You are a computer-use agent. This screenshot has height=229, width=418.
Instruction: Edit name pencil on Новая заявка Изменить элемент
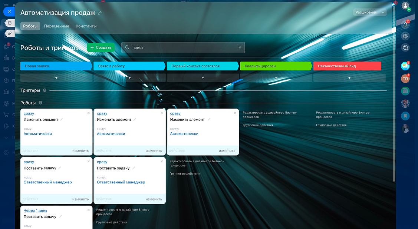[62, 120]
